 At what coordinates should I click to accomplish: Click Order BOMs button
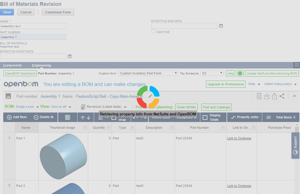pos(186,107)
